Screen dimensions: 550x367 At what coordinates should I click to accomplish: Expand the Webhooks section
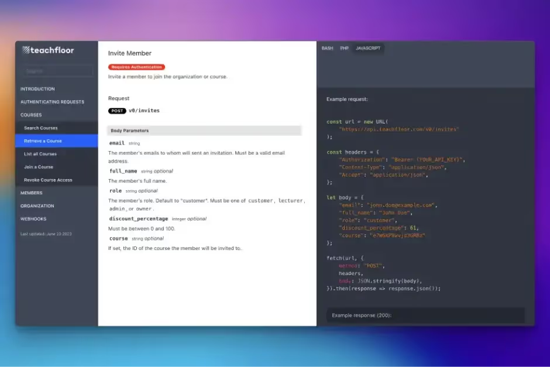(33, 219)
